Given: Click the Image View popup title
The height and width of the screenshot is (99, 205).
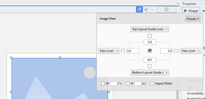Looking at the screenshot, I should click(x=108, y=19).
